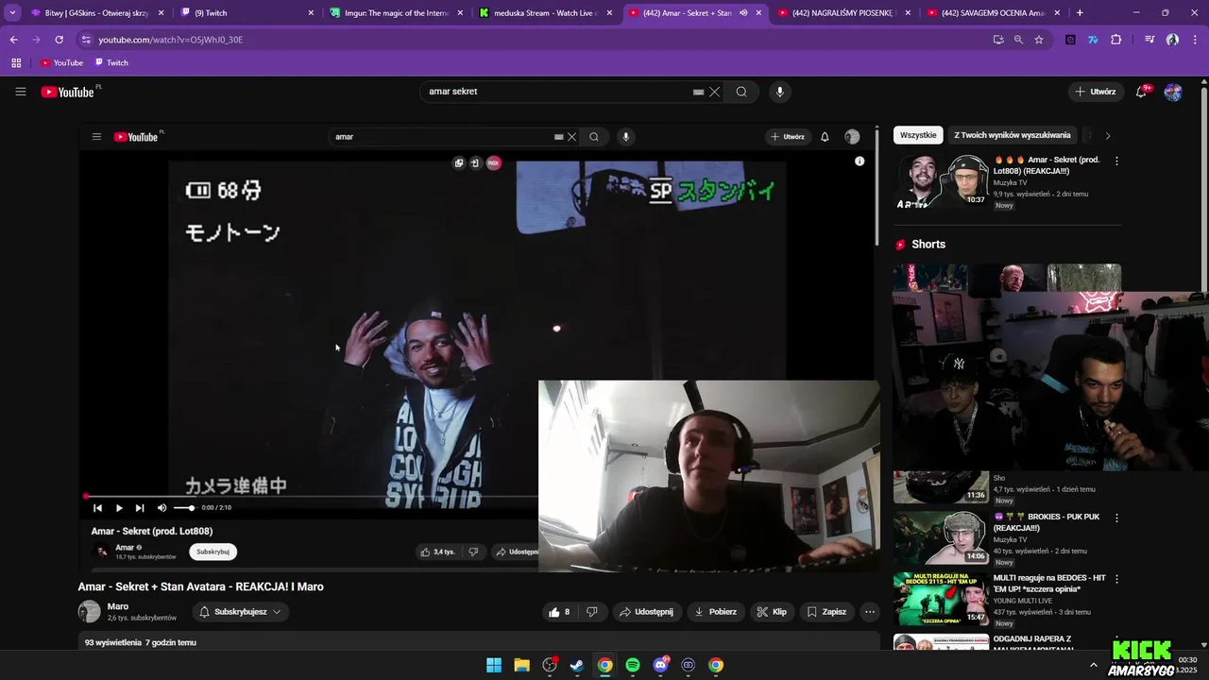The width and height of the screenshot is (1209, 680).
Task: Open the on-screen keyboard in YouTube search
Action: [x=698, y=92]
